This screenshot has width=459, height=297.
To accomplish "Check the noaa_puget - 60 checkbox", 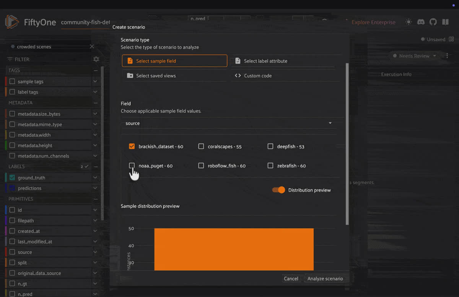I will (x=132, y=166).
